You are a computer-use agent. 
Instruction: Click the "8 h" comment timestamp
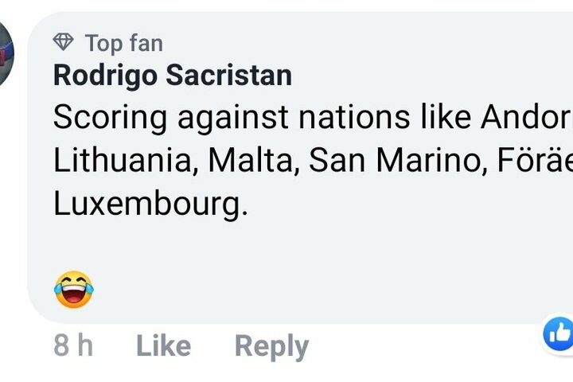pyautogui.click(x=73, y=346)
